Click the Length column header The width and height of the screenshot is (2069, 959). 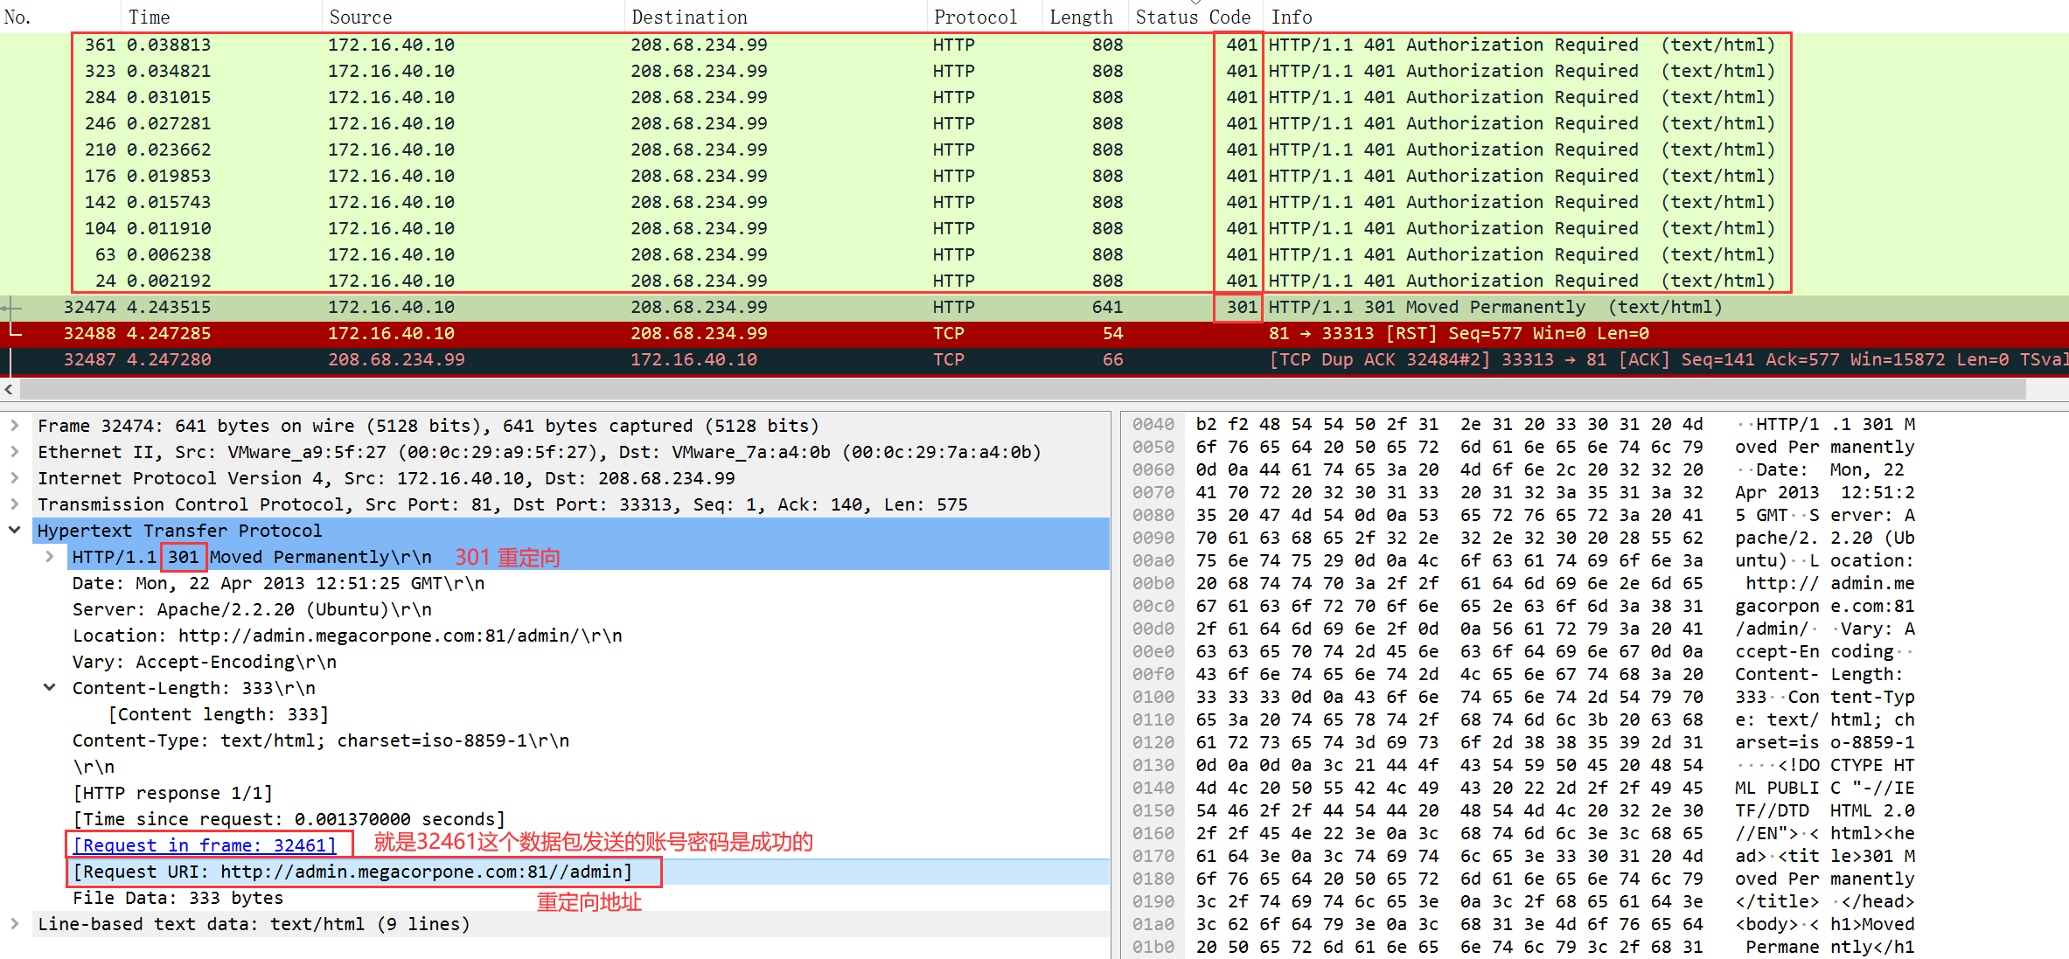click(x=1081, y=17)
